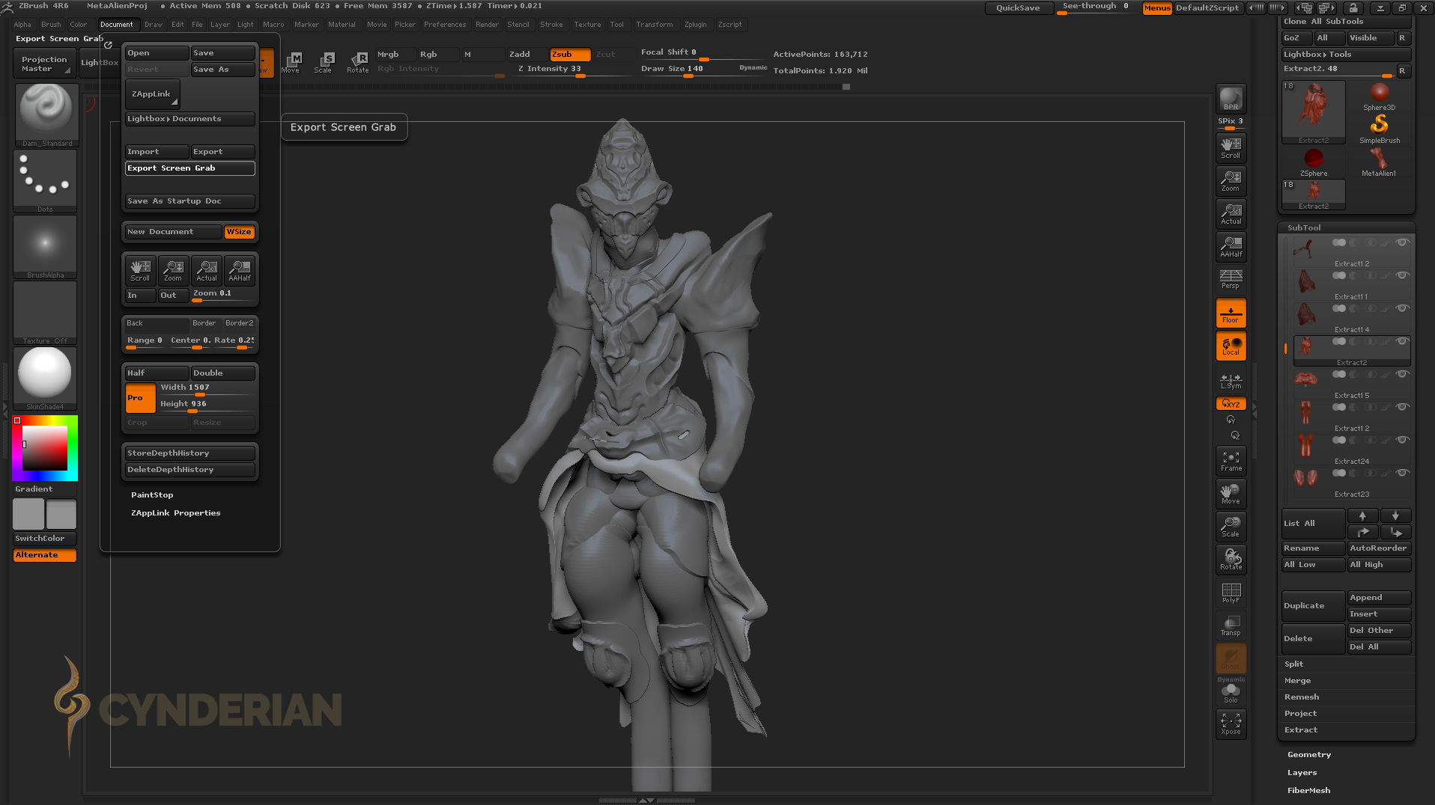Screen dimensions: 1435x805
Task: Select the Move view icon on the right shelf
Action: (1231, 495)
